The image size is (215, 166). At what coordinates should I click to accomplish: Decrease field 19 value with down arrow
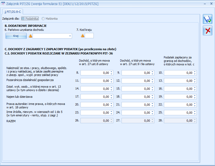point(195,98)
